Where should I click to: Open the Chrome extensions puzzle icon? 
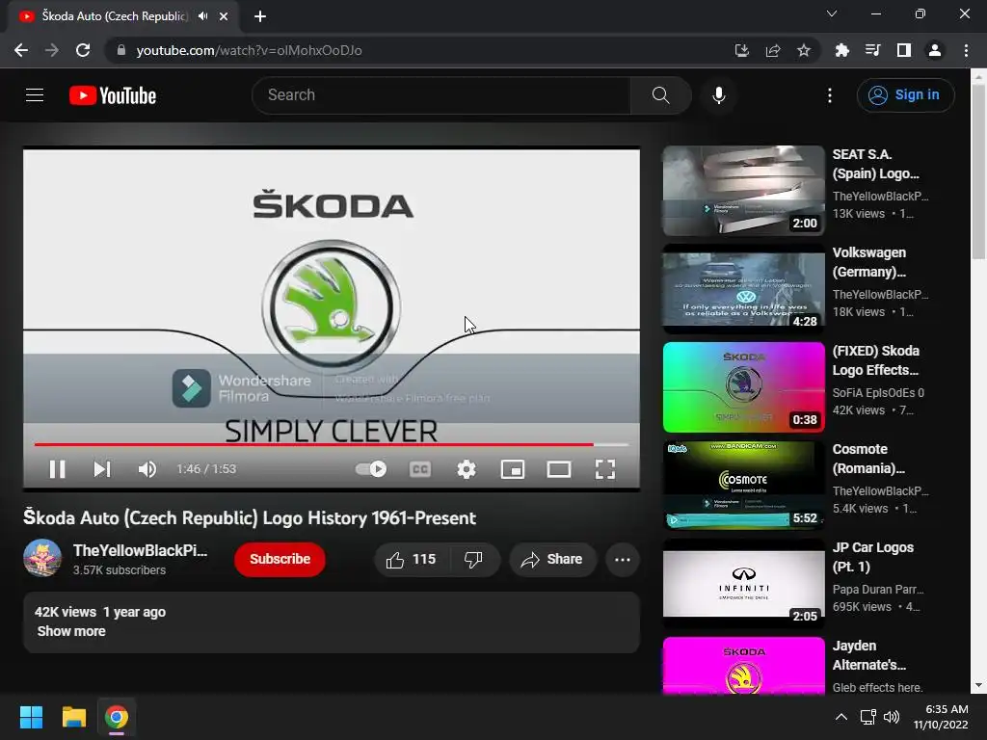click(x=841, y=50)
